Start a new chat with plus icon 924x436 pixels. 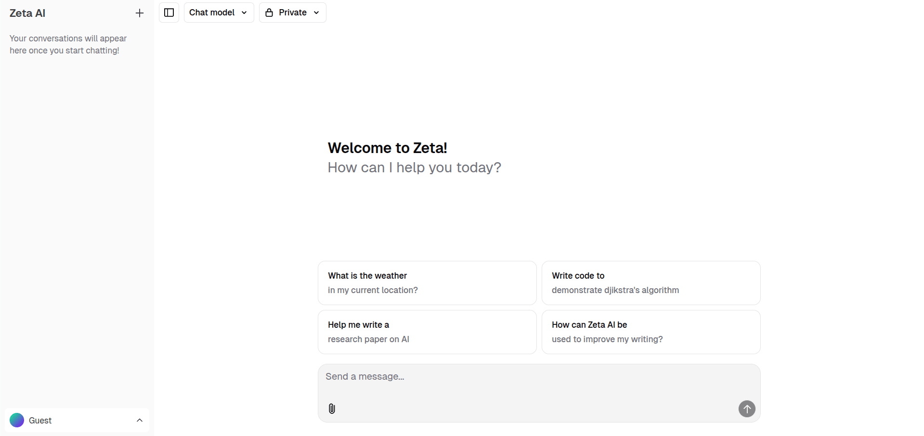pos(140,13)
